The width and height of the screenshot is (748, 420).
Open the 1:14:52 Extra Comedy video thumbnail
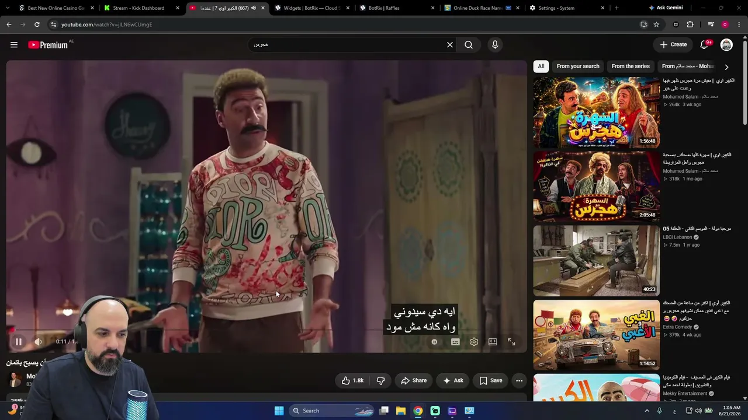click(x=596, y=335)
